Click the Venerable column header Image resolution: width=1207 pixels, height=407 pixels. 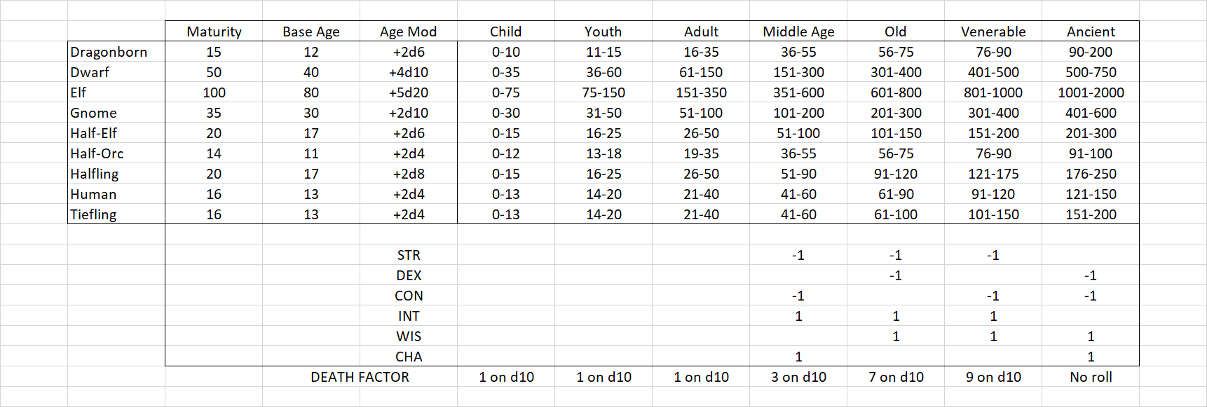click(x=993, y=32)
